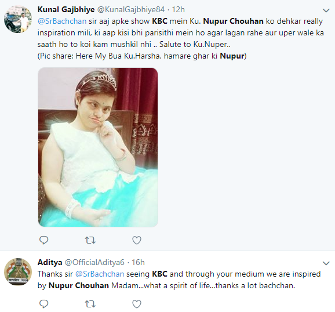Retweet Aditya's tweet
Image resolution: width=335 pixels, height=312 pixels.
pos(90,304)
